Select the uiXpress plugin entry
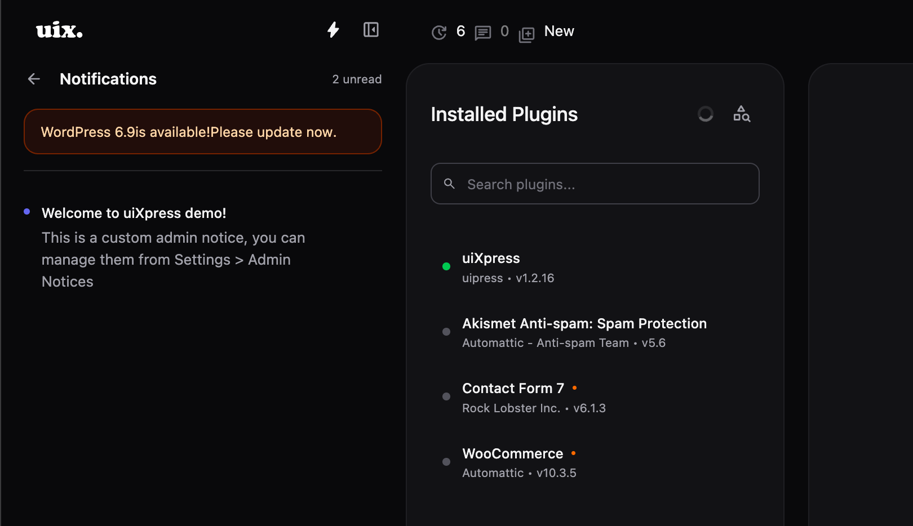Image resolution: width=913 pixels, height=526 pixels. tap(490, 258)
